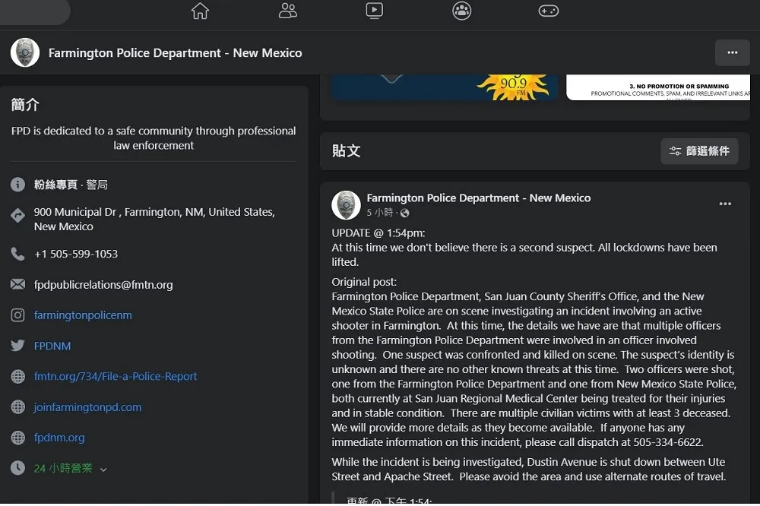The image size is (760, 506).
Task: Click the page title in the header
Action: tap(175, 53)
